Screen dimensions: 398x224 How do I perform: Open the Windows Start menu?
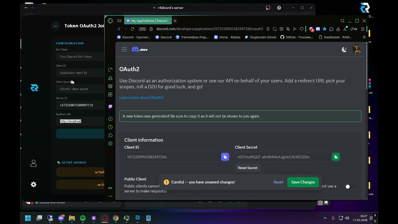[x=28, y=218]
